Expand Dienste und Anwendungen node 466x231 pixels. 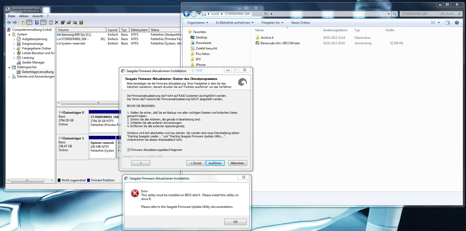9,77
